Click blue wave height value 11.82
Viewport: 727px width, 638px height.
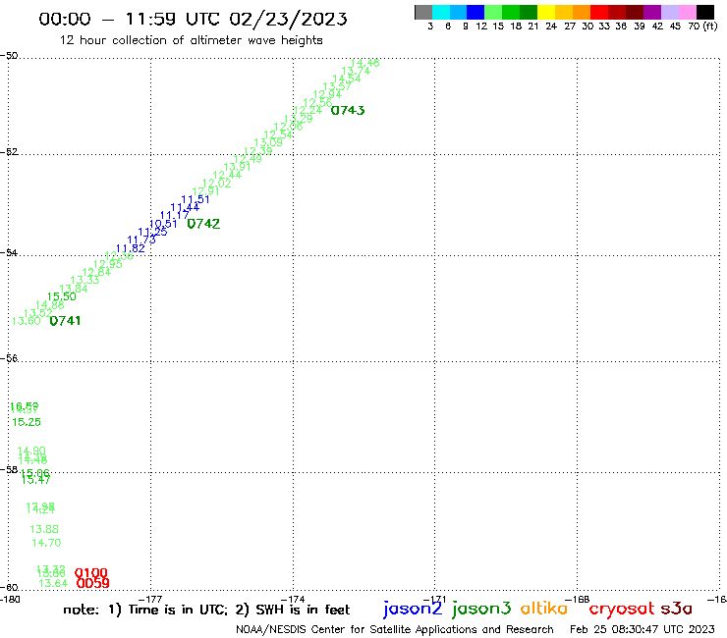point(131,248)
